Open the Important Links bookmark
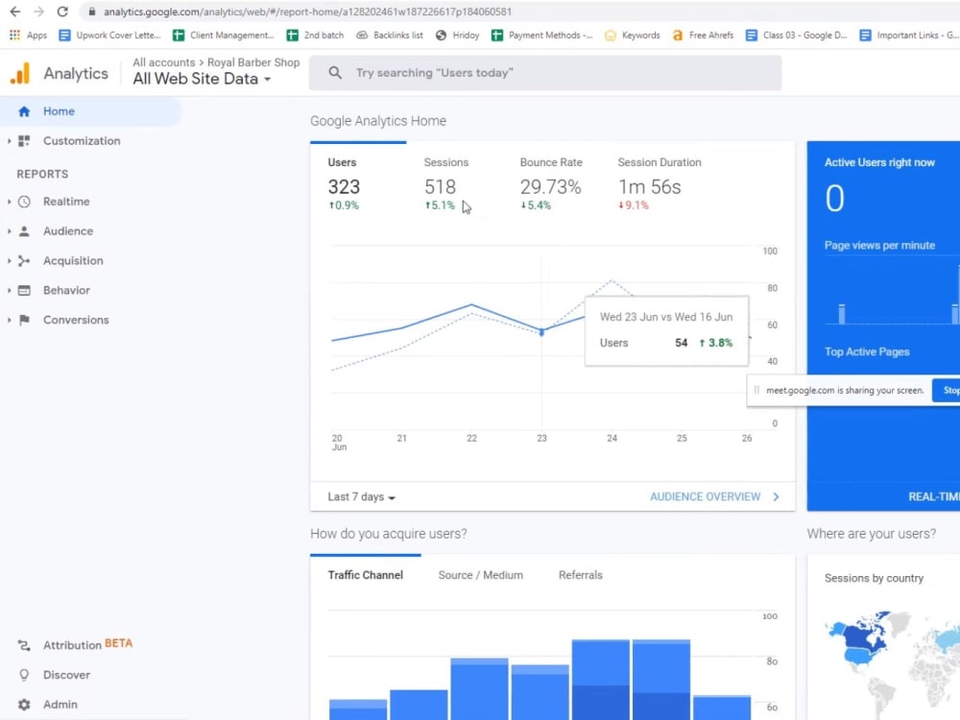960x720 pixels. pyautogui.click(x=908, y=35)
